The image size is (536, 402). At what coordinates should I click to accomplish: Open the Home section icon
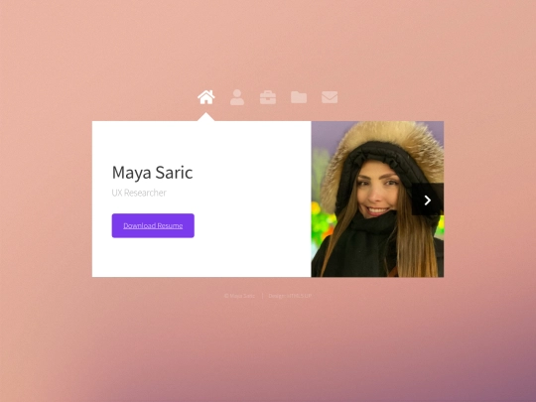(x=206, y=97)
